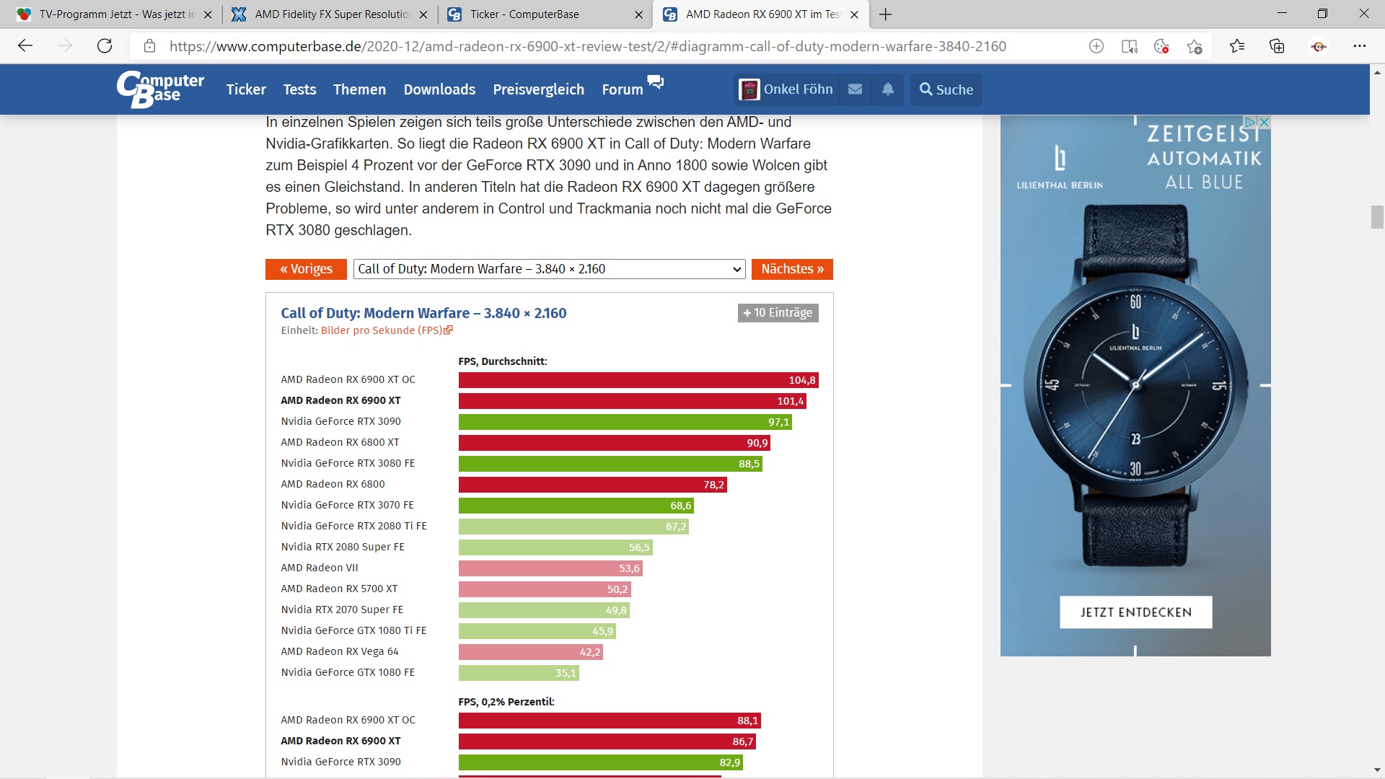Image resolution: width=1385 pixels, height=779 pixels.
Task: Open the ComputerBase mail envelope icon
Action: pyautogui.click(x=855, y=89)
